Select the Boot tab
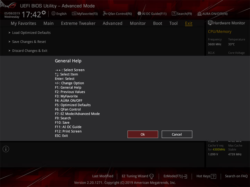The width and height of the screenshot is (250, 187). (x=158, y=24)
